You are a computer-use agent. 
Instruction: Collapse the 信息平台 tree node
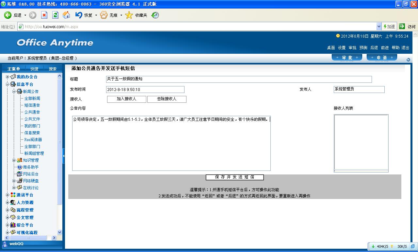tap(8, 84)
